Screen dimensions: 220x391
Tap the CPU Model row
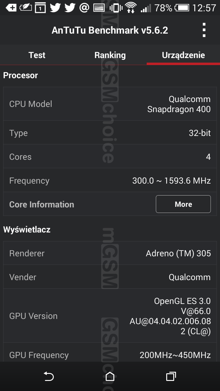point(110,104)
